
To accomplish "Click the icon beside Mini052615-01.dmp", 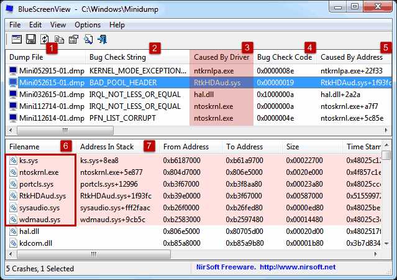I will coord(13,82).
